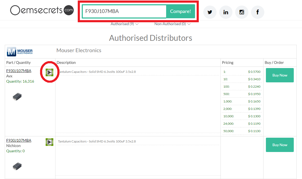302x179 pixels.
Task: Click the part number search field
Action: tap(124, 11)
